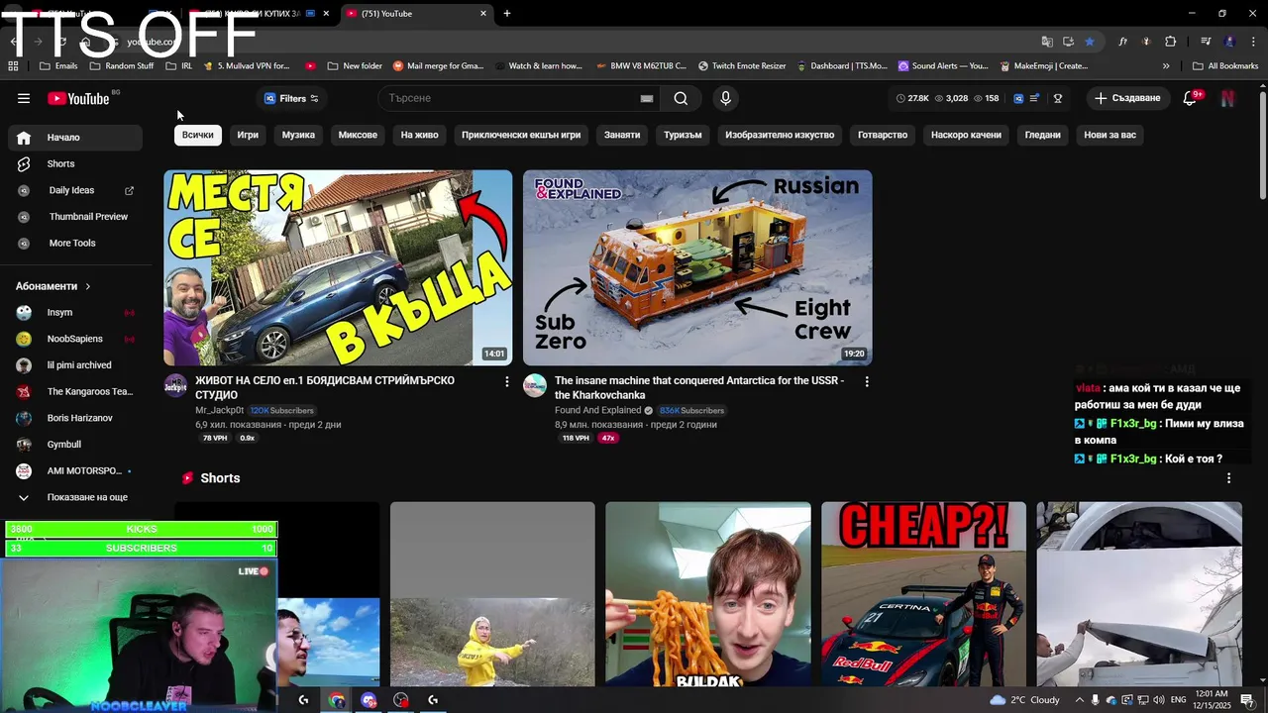The height and width of the screenshot is (713, 1268).
Task: Select the Музика filter chip
Action: coord(298,135)
